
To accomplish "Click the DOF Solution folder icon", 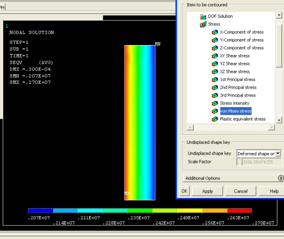I will [203, 16].
